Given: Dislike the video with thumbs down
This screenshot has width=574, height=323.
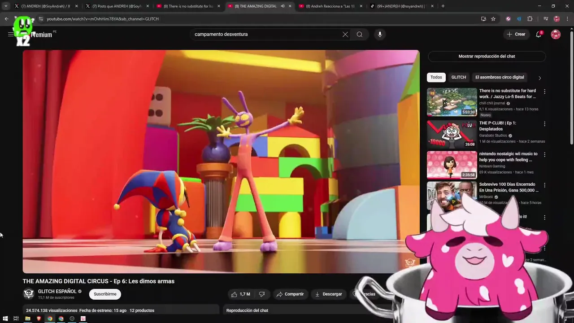Looking at the screenshot, I should 262,294.
